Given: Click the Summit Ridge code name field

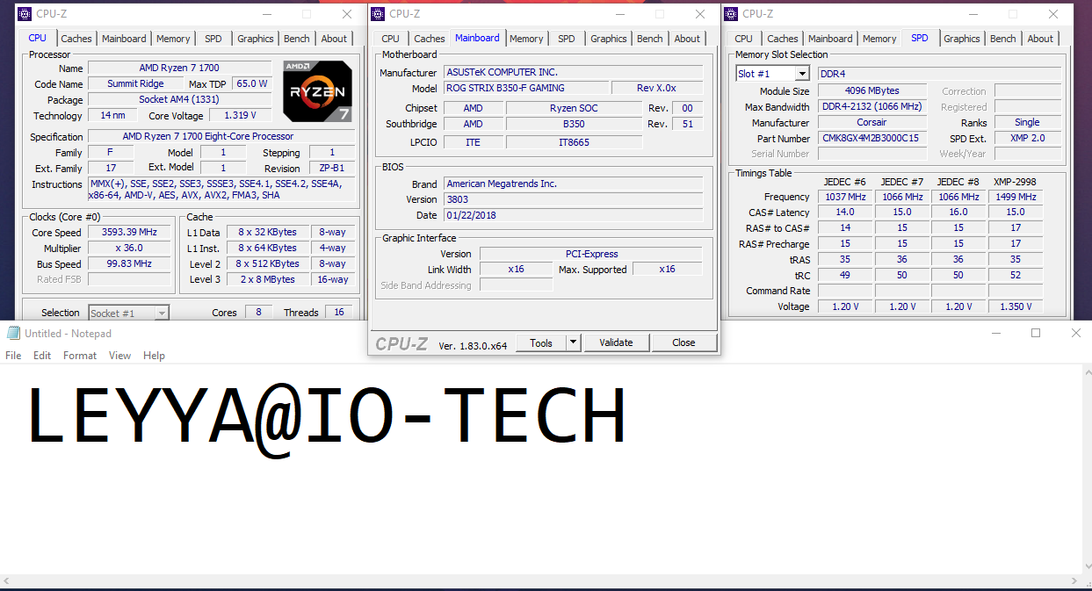Looking at the screenshot, I should pyautogui.click(x=135, y=84).
